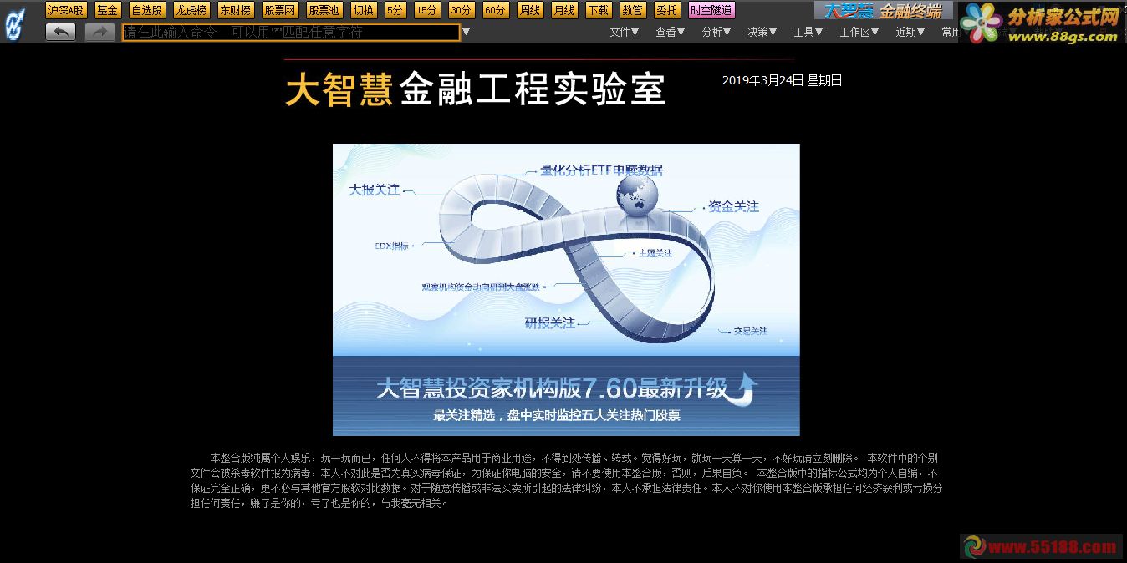This screenshot has height=563, width=1127.
Task: Click the 东财榜 button
Action: pos(236,10)
